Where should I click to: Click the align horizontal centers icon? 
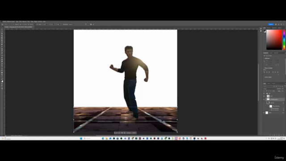coord(267,72)
